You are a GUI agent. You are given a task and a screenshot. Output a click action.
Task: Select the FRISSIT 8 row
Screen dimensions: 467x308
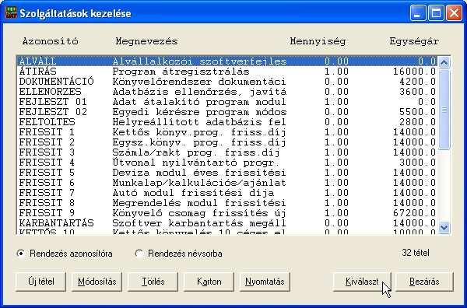227,203
